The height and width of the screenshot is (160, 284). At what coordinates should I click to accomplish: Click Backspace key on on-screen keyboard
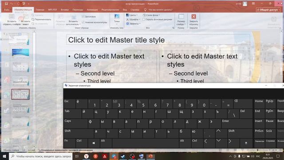[x=243, y=104]
